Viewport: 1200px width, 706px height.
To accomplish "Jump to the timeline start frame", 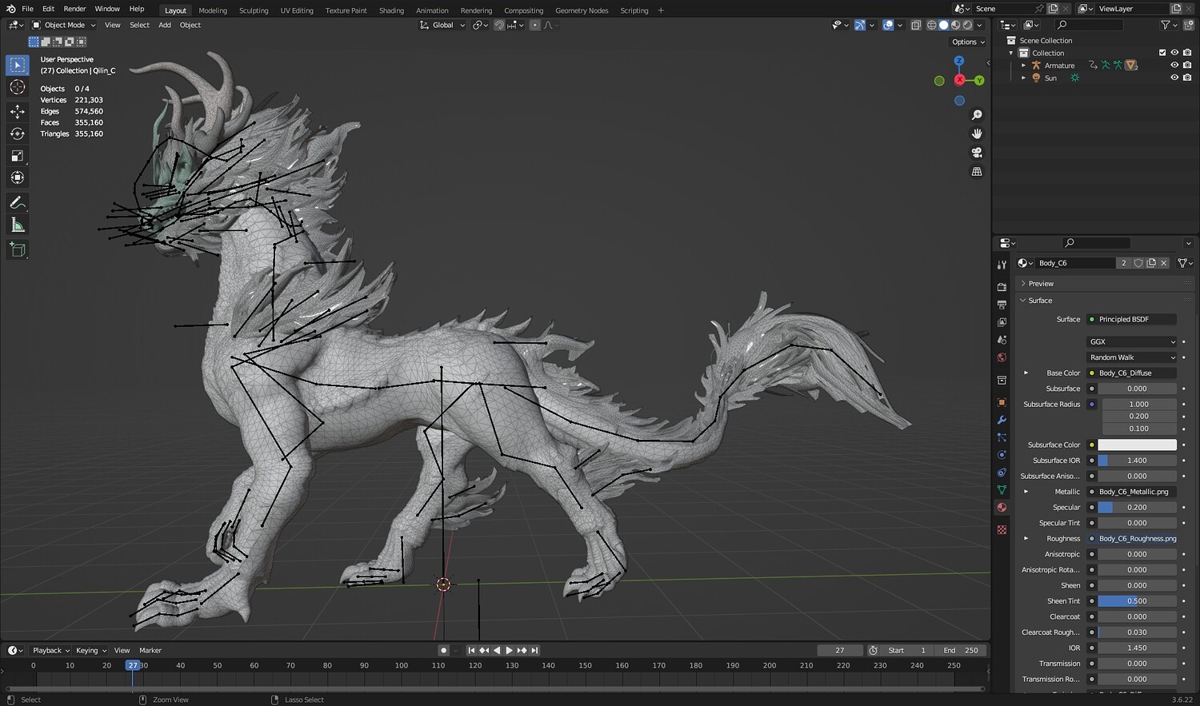I will point(471,650).
